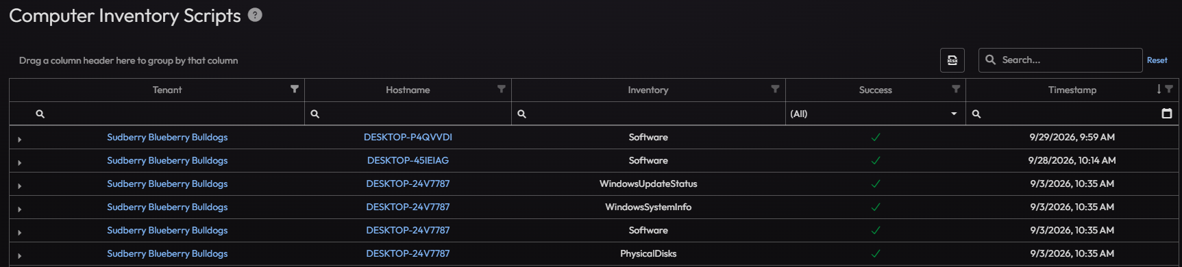Screen dimensions: 1182x267
Task: Open the Timestamp calendar date picker
Action: tap(1167, 114)
